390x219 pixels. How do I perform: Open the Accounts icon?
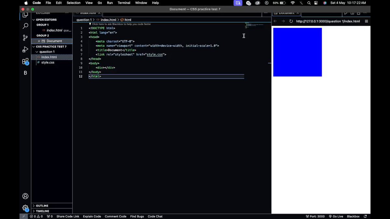coord(25,196)
